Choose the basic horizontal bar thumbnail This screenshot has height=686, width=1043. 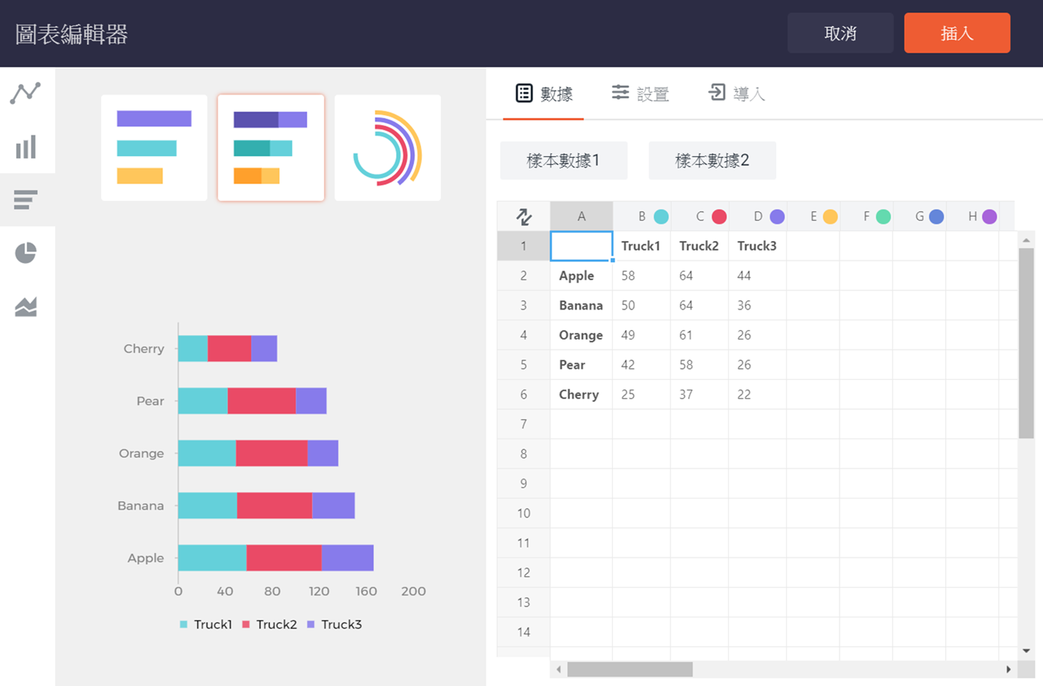[x=154, y=148]
